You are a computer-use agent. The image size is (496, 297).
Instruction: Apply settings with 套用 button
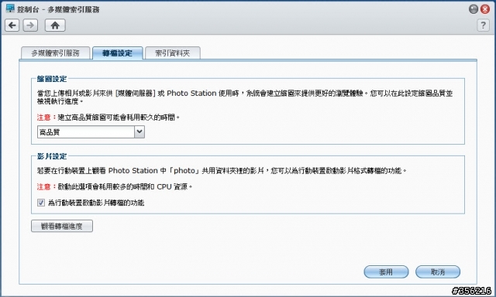386,271
